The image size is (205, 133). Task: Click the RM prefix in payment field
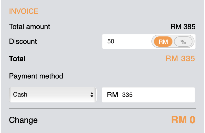(x=112, y=95)
